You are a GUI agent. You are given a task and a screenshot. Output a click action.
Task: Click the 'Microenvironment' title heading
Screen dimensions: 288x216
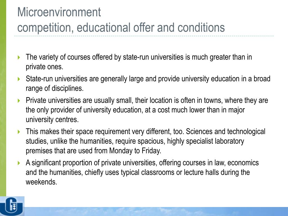pos(59,12)
